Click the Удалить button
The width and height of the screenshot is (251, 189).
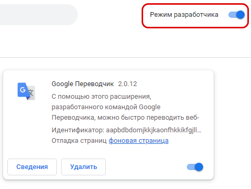click(x=84, y=167)
